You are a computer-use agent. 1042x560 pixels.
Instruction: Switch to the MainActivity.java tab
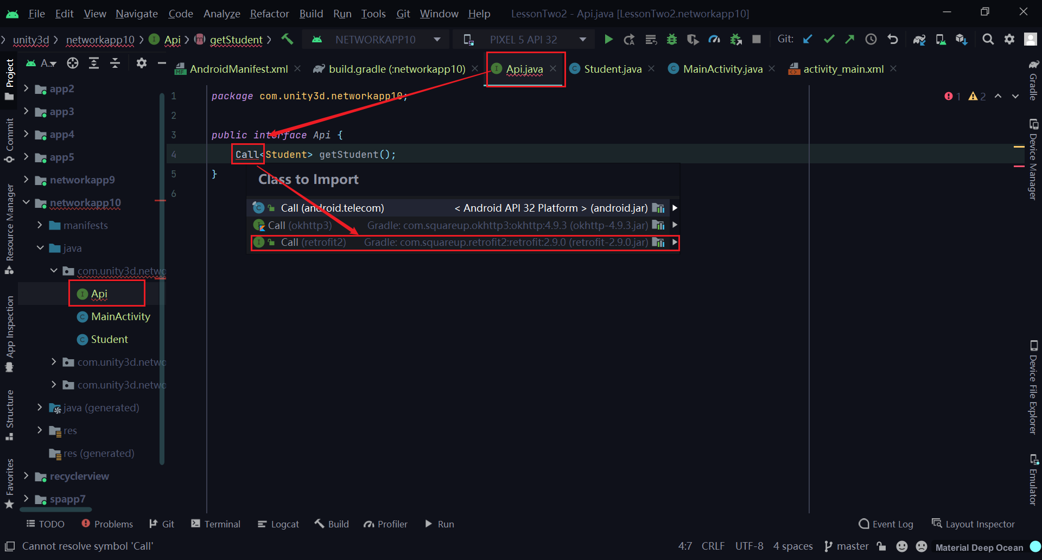click(x=722, y=69)
